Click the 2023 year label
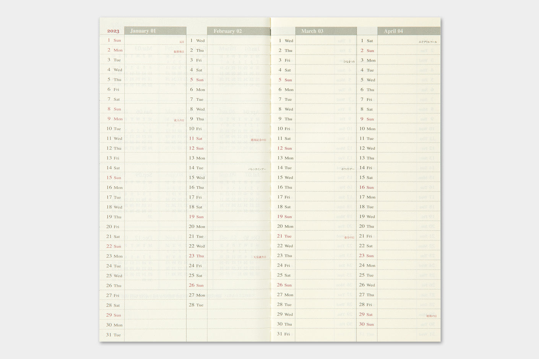Viewport: 539px width, 359px height. pyautogui.click(x=113, y=31)
